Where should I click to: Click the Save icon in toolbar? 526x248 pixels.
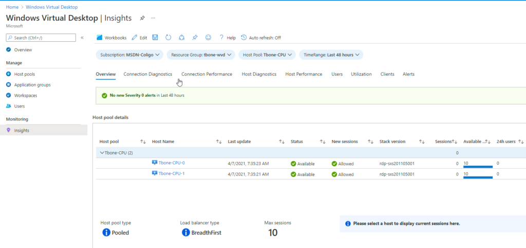tap(155, 38)
